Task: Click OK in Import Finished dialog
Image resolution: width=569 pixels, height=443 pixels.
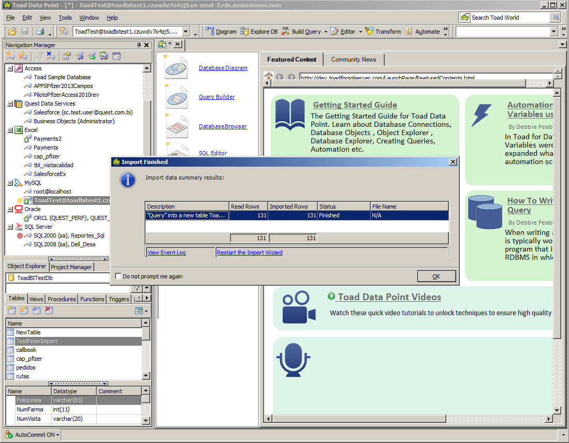Action: click(436, 276)
